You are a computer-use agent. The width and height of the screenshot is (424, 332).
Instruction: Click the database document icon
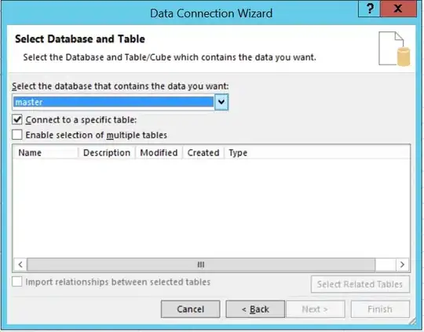click(394, 49)
